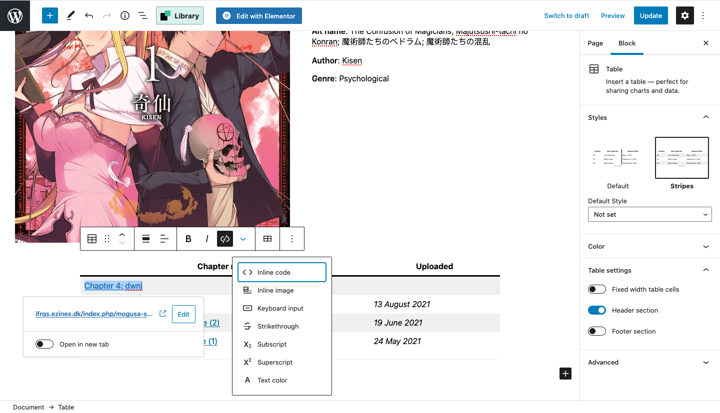
Task: Open the document Details info icon
Action: pyautogui.click(x=125, y=15)
